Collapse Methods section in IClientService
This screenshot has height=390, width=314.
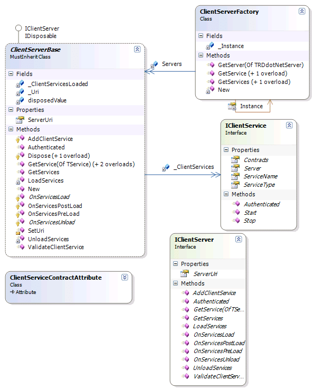[226, 194]
